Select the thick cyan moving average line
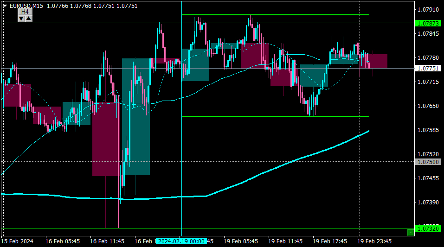444x247 pixels. 278,167
